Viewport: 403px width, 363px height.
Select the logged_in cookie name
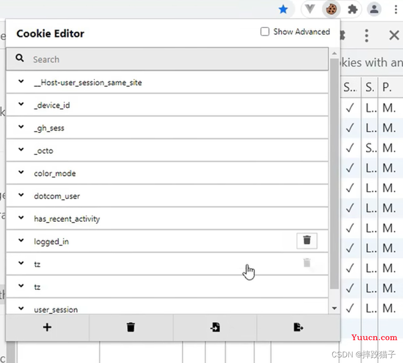51,242
